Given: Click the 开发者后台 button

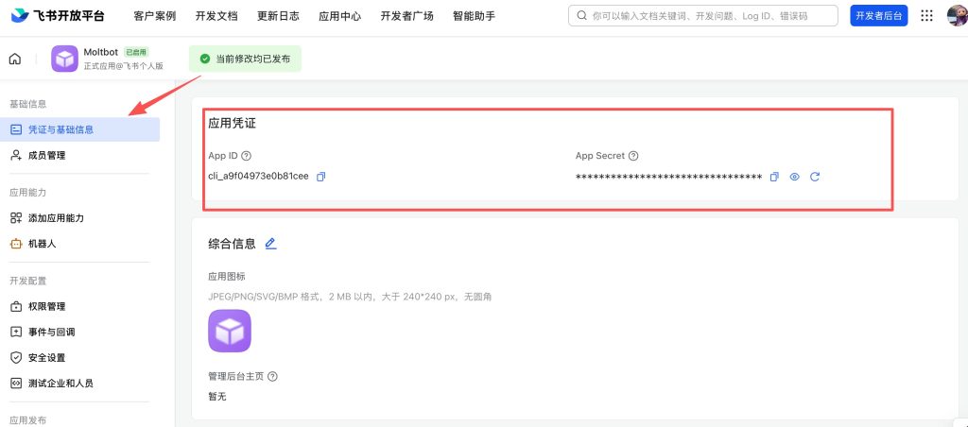Looking at the screenshot, I should click(x=879, y=16).
